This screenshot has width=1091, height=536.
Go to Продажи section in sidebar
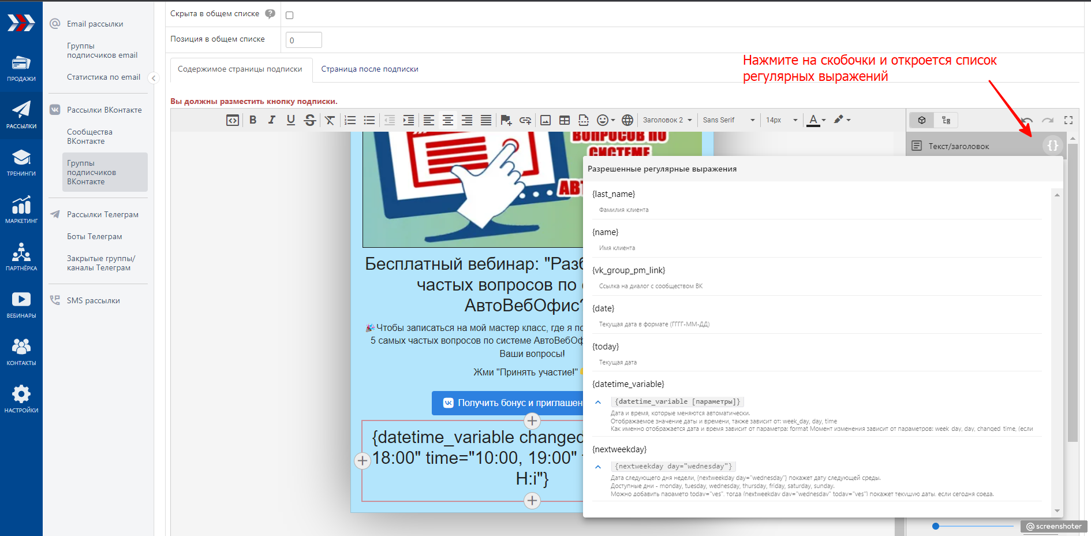[21, 68]
